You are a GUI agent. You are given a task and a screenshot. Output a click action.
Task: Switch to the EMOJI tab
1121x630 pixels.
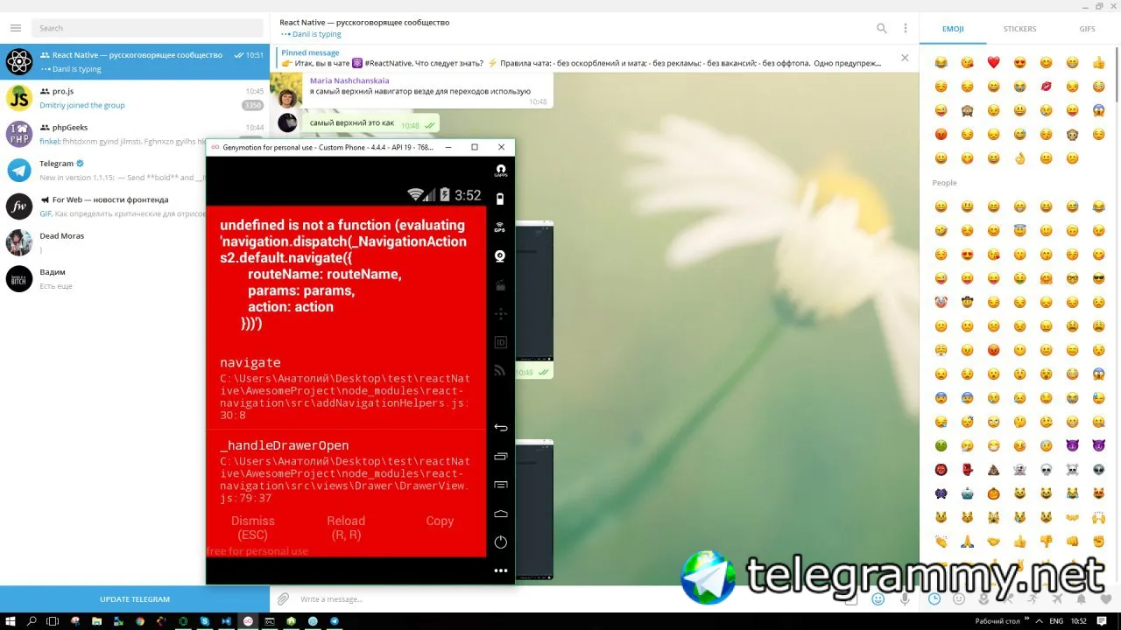point(953,29)
